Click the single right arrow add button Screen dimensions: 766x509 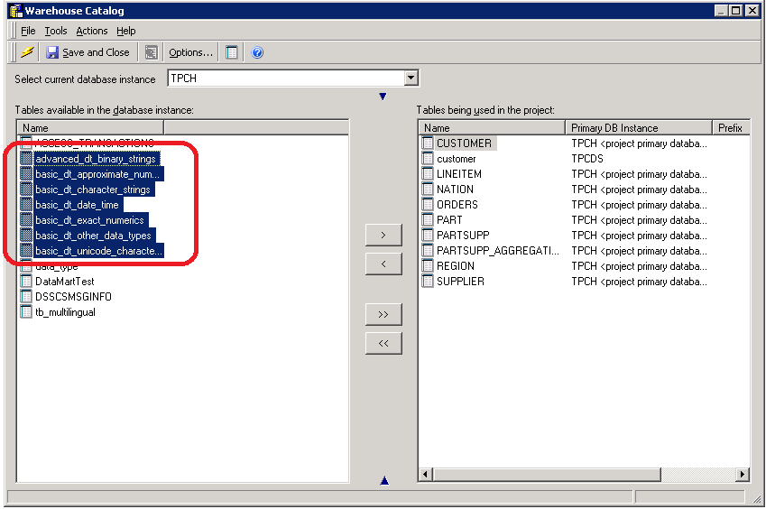pyautogui.click(x=383, y=235)
